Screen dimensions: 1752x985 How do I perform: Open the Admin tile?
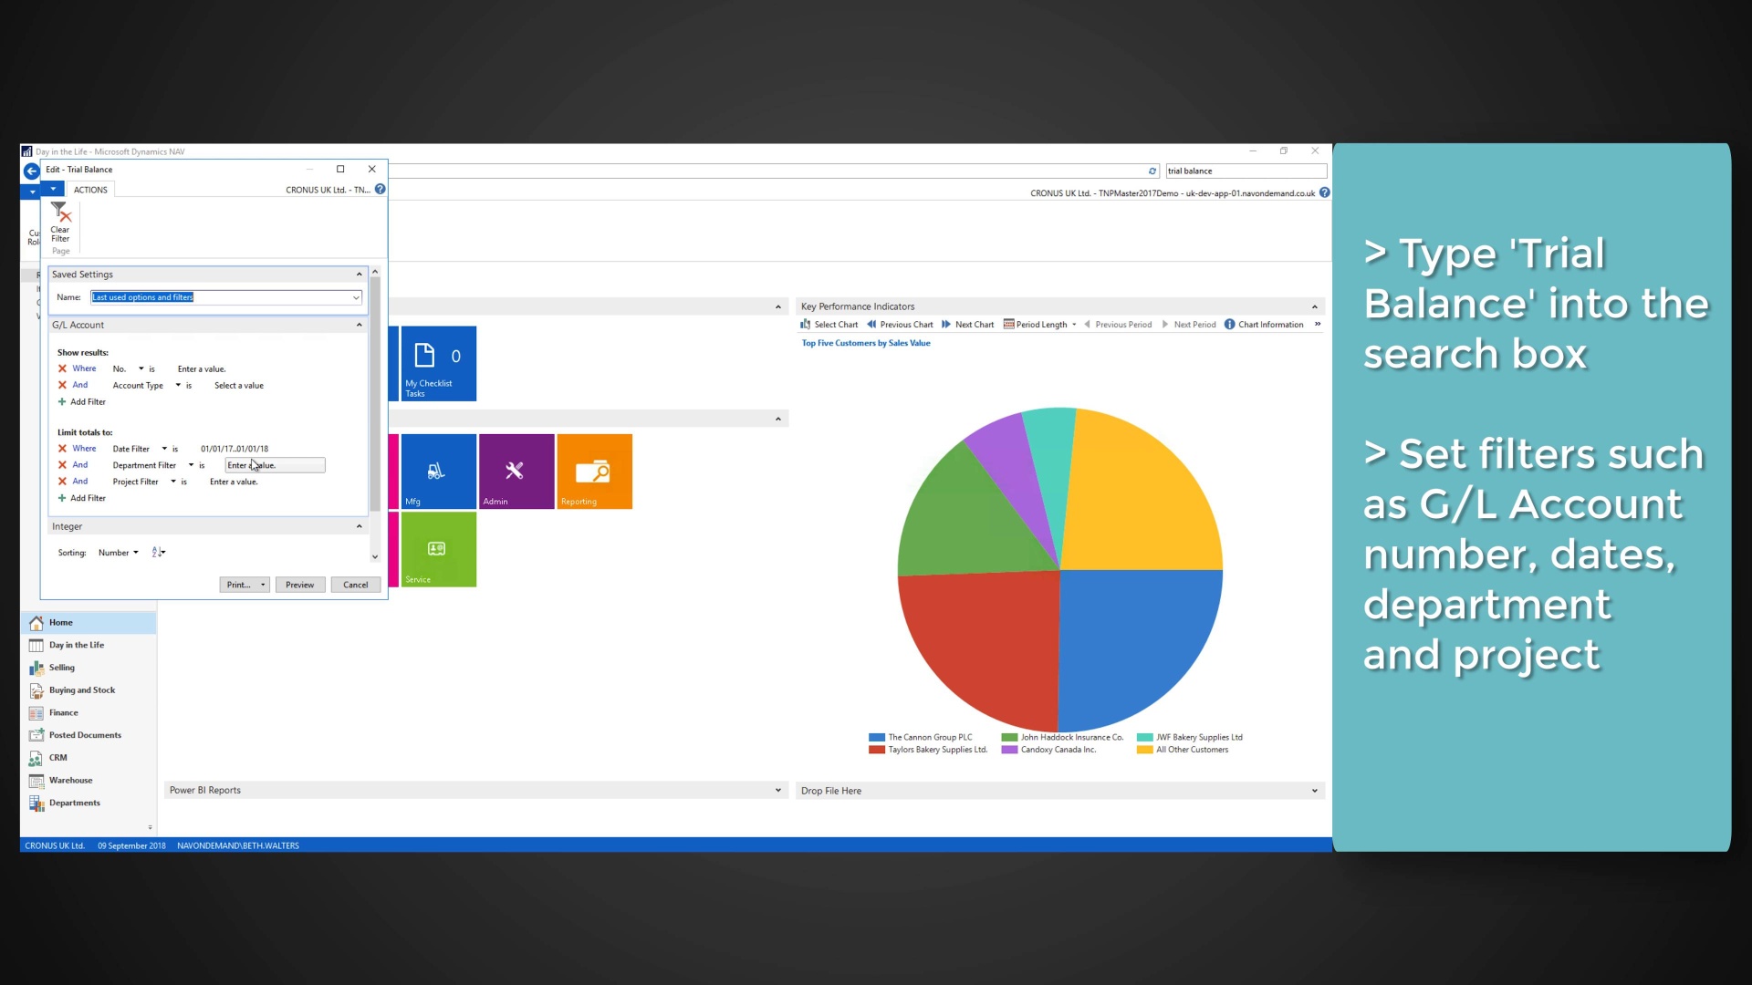(516, 471)
